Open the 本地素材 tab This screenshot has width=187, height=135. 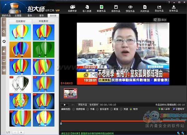(44, 21)
